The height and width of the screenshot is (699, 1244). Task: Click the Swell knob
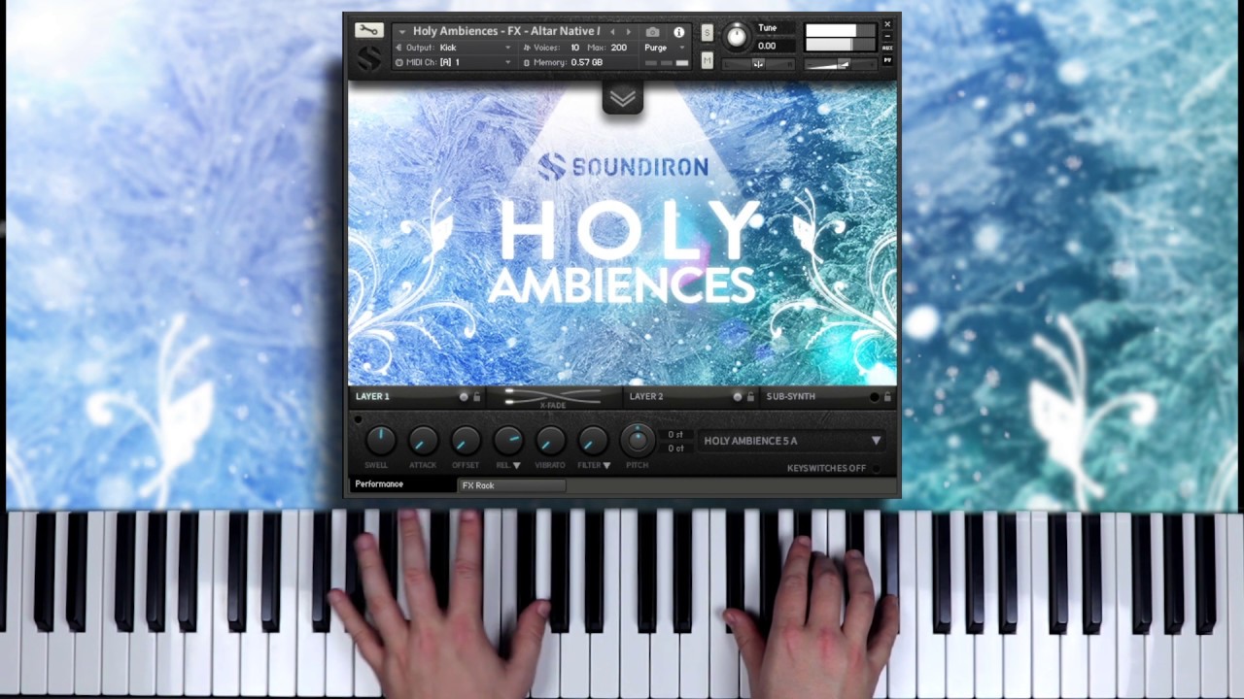[381, 440]
